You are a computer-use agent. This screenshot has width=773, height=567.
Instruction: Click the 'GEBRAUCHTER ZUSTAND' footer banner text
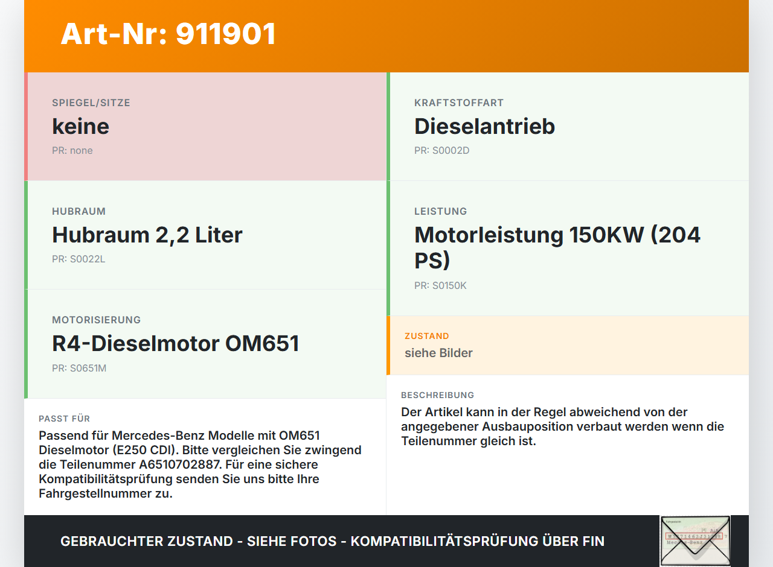332,541
